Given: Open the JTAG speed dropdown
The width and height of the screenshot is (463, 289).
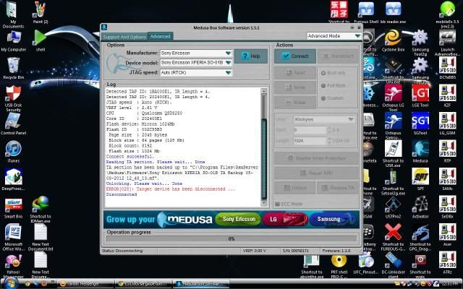Looking at the screenshot, I should pos(196,72).
